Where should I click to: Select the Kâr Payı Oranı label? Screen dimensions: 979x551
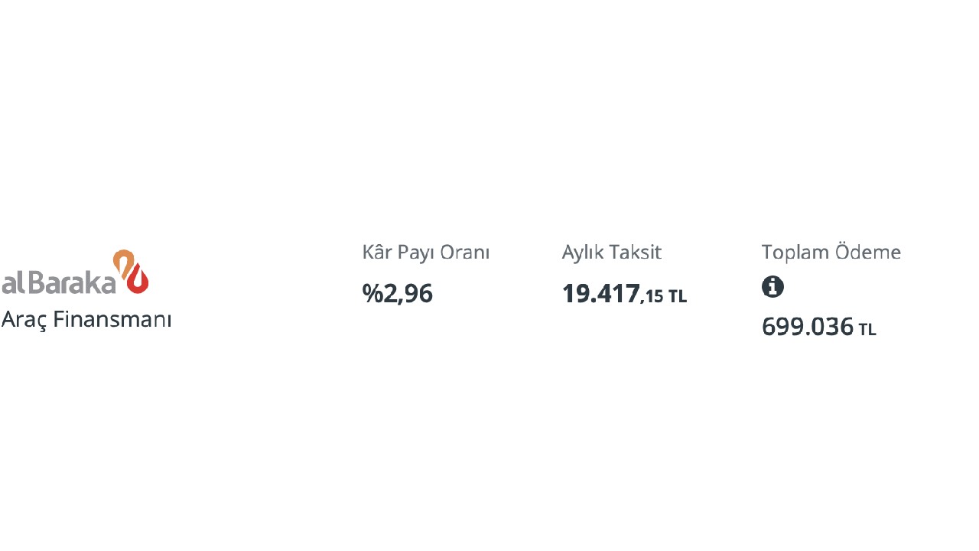425,252
